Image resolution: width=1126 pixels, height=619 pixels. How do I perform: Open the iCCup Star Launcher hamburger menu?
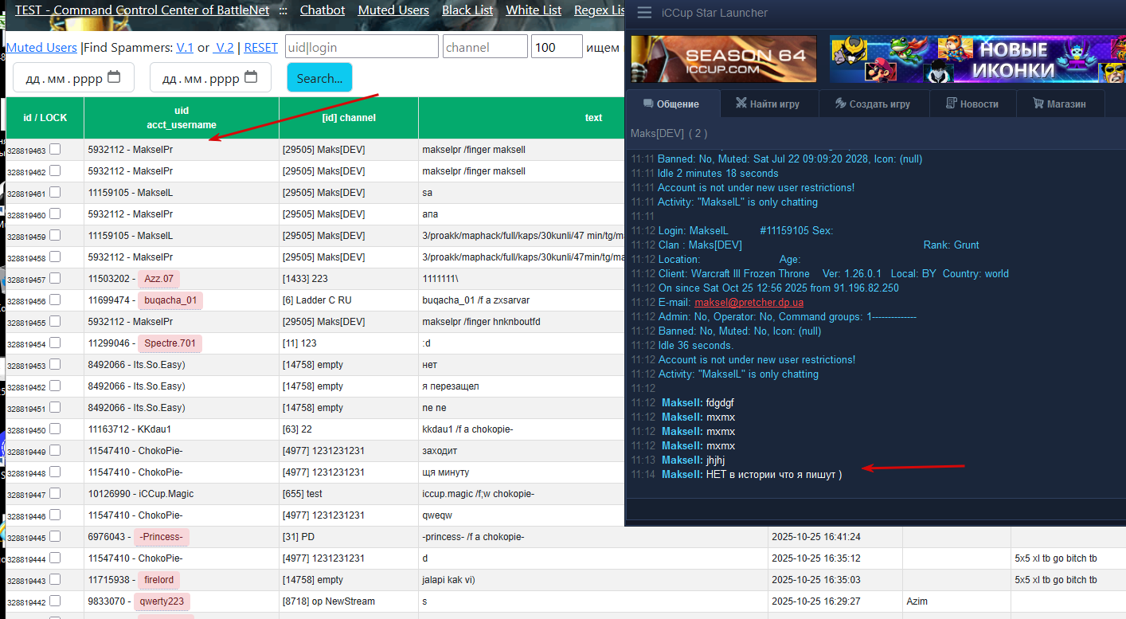pos(644,13)
